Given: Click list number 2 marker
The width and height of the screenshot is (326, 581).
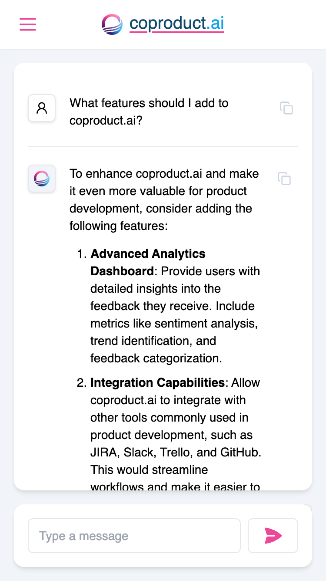Looking at the screenshot, I should click(x=82, y=383).
